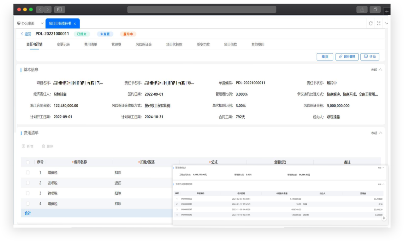Viewport: 404px width, 241px height.
Task: Click receipt row IN00000047
Action: point(279,209)
